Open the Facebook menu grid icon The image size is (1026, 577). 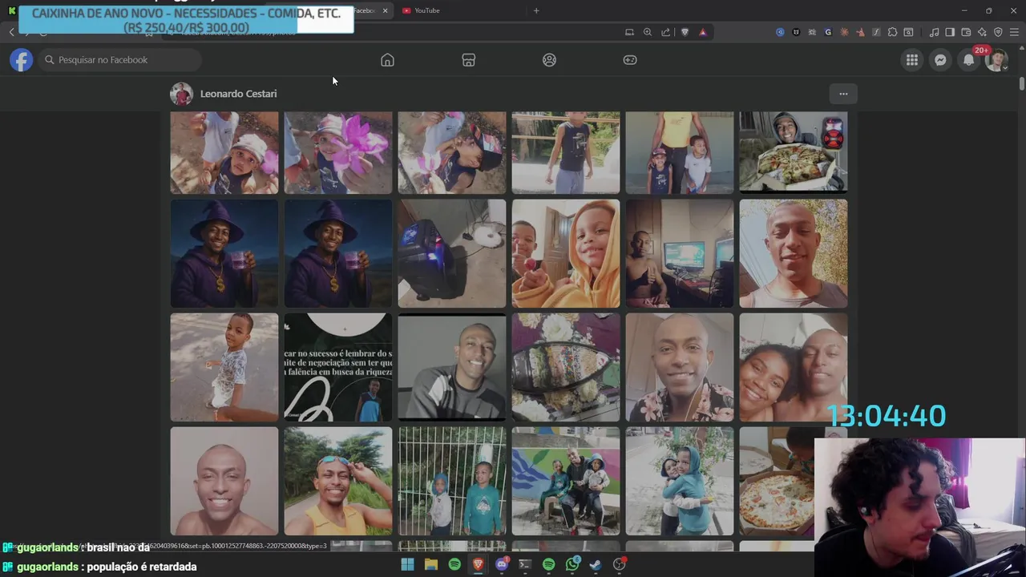[912, 60]
